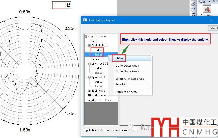Select the Scale node under Angular Axes
Screen dimensions: 218x138
(x=95, y=41)
